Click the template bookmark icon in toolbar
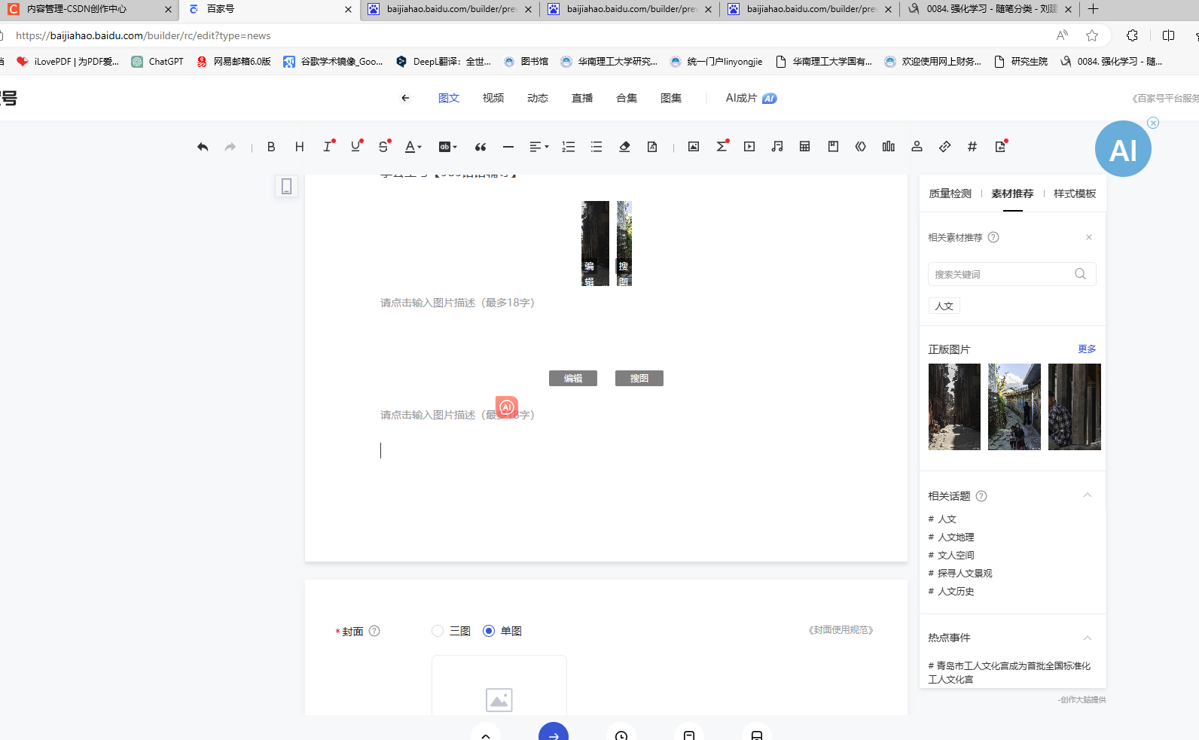The height and width of the screenshot is (740, 1199). click(833, 147)
